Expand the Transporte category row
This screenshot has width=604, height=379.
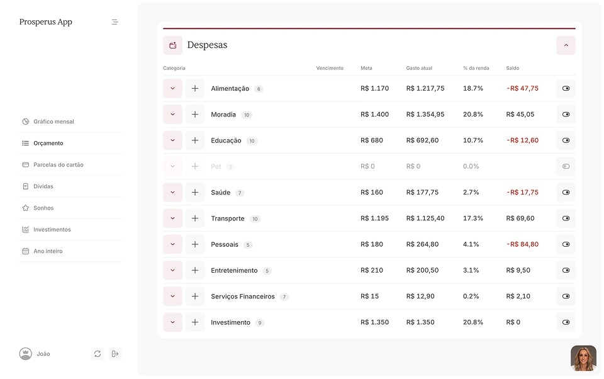(172, 218)
